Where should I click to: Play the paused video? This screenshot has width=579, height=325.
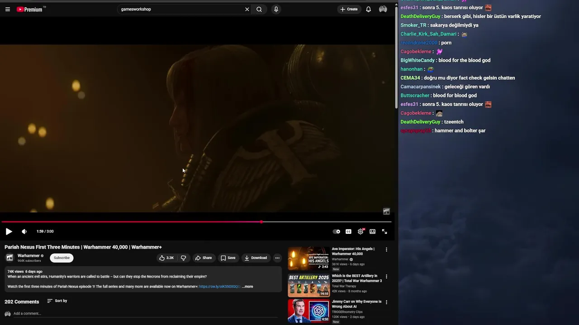coord(9,232)
